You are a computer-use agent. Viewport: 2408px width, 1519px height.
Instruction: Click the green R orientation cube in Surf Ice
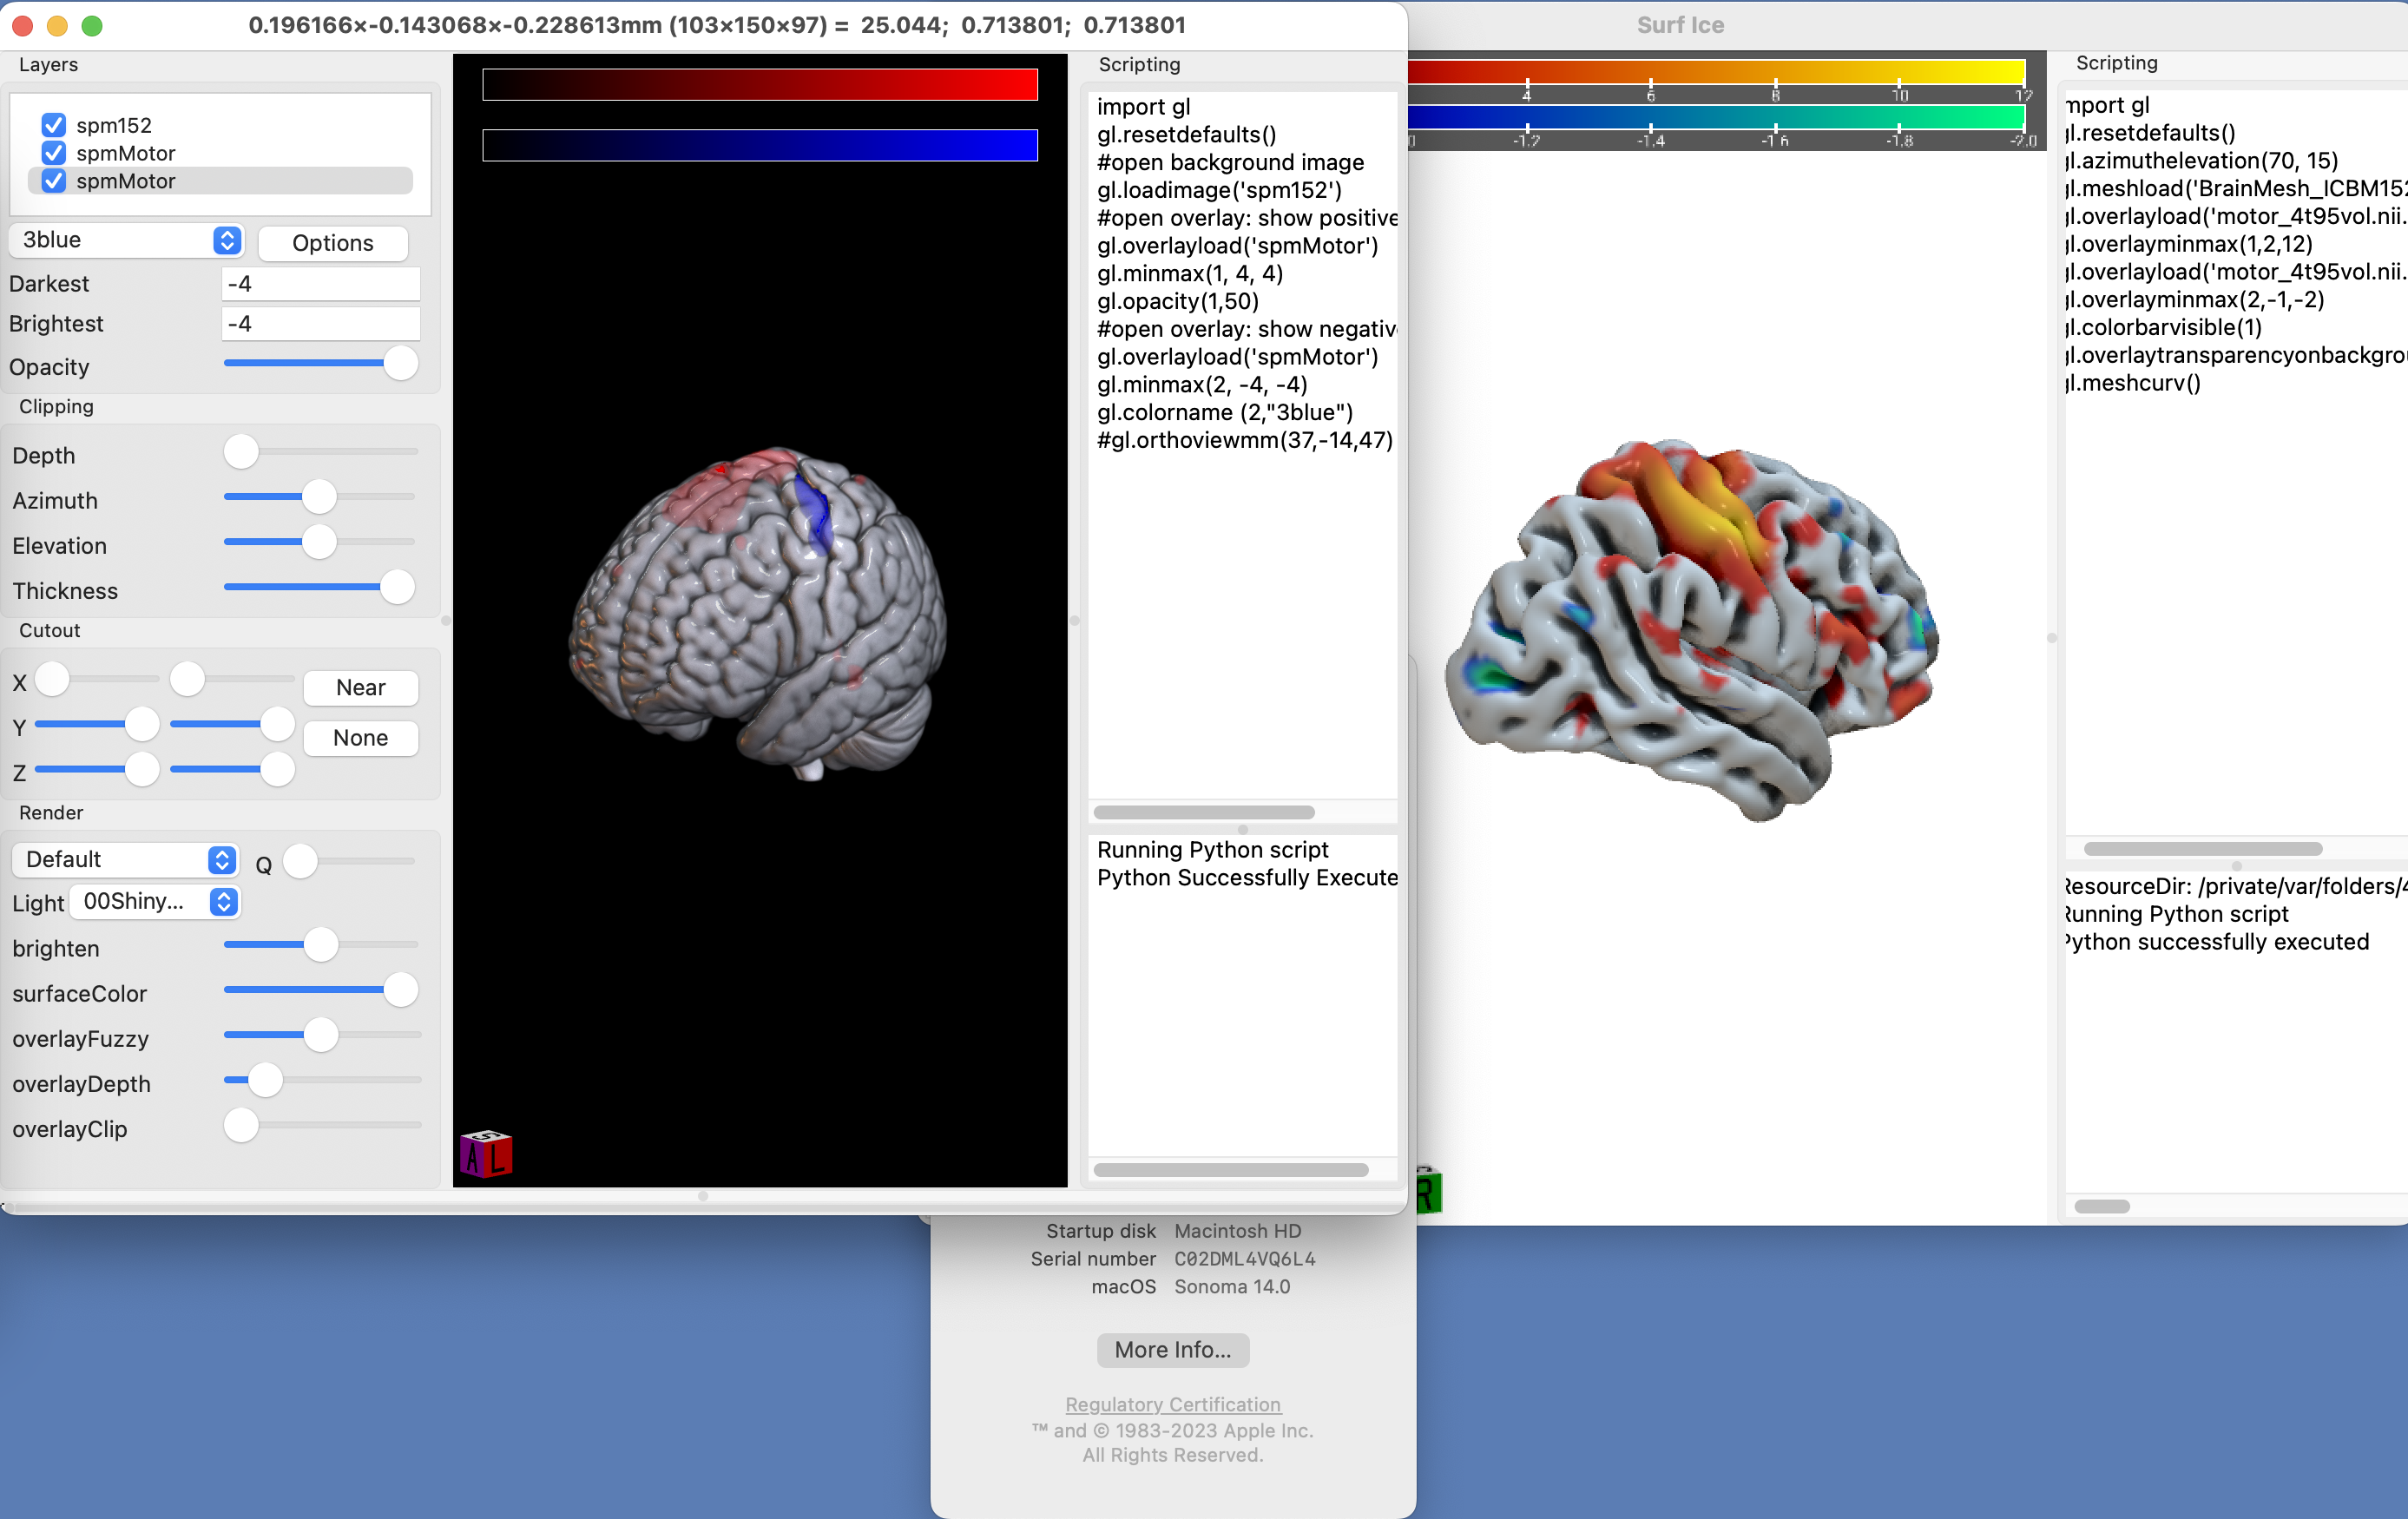click(x=1428, y=1191)
